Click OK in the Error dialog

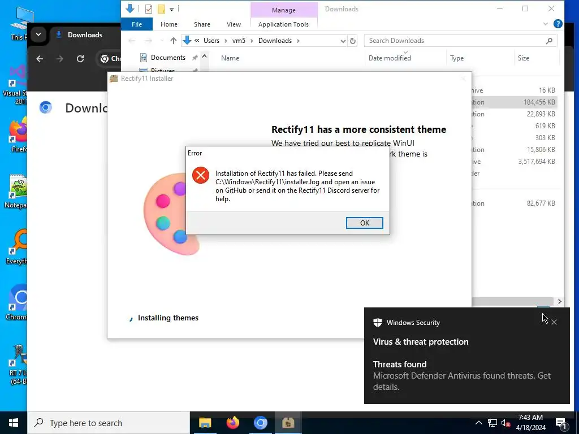pyautogui.click(x=364, y=223)
